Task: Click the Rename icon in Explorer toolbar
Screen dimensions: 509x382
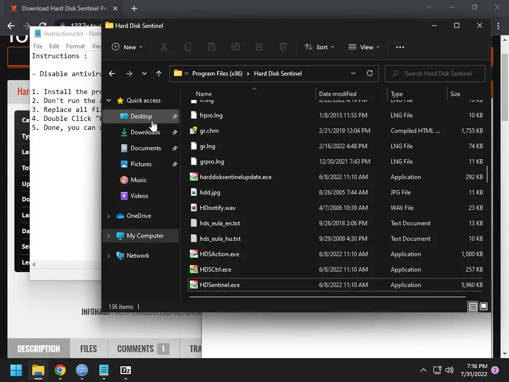Action: click(235, 47)
